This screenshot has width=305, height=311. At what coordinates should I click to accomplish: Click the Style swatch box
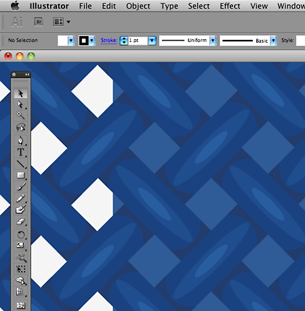(301, 41)
